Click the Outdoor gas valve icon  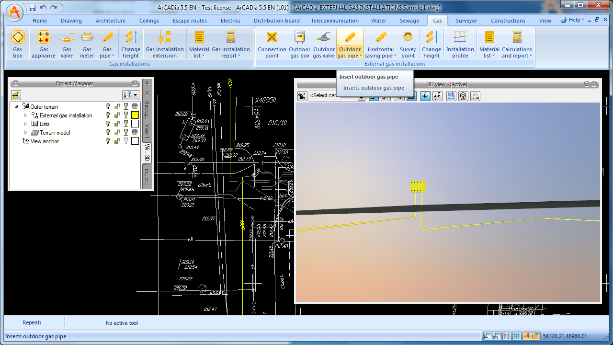click(x=324, y=37)
